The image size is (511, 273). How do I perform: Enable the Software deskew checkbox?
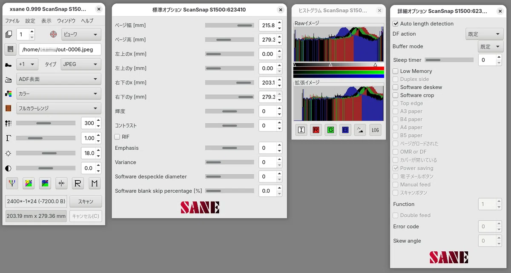(396, 87)
